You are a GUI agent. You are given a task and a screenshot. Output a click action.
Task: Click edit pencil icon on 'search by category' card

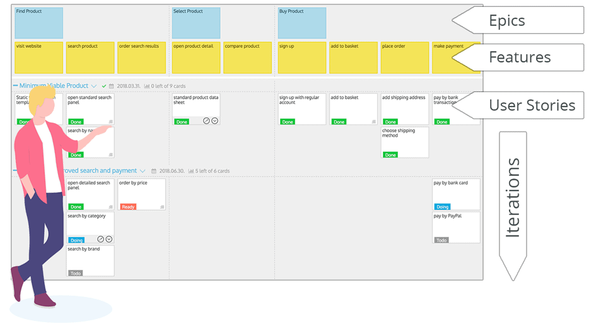click(101, 239)
